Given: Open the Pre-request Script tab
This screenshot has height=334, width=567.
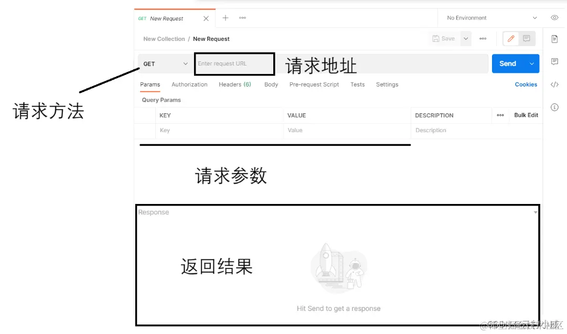Looking at the screenshot, I should pos(314,84).
